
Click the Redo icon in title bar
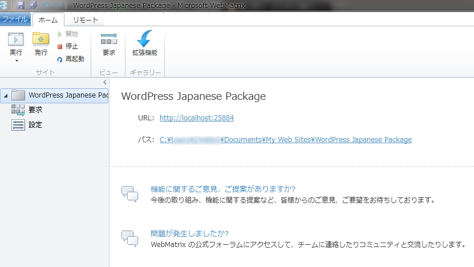(58, 5)
